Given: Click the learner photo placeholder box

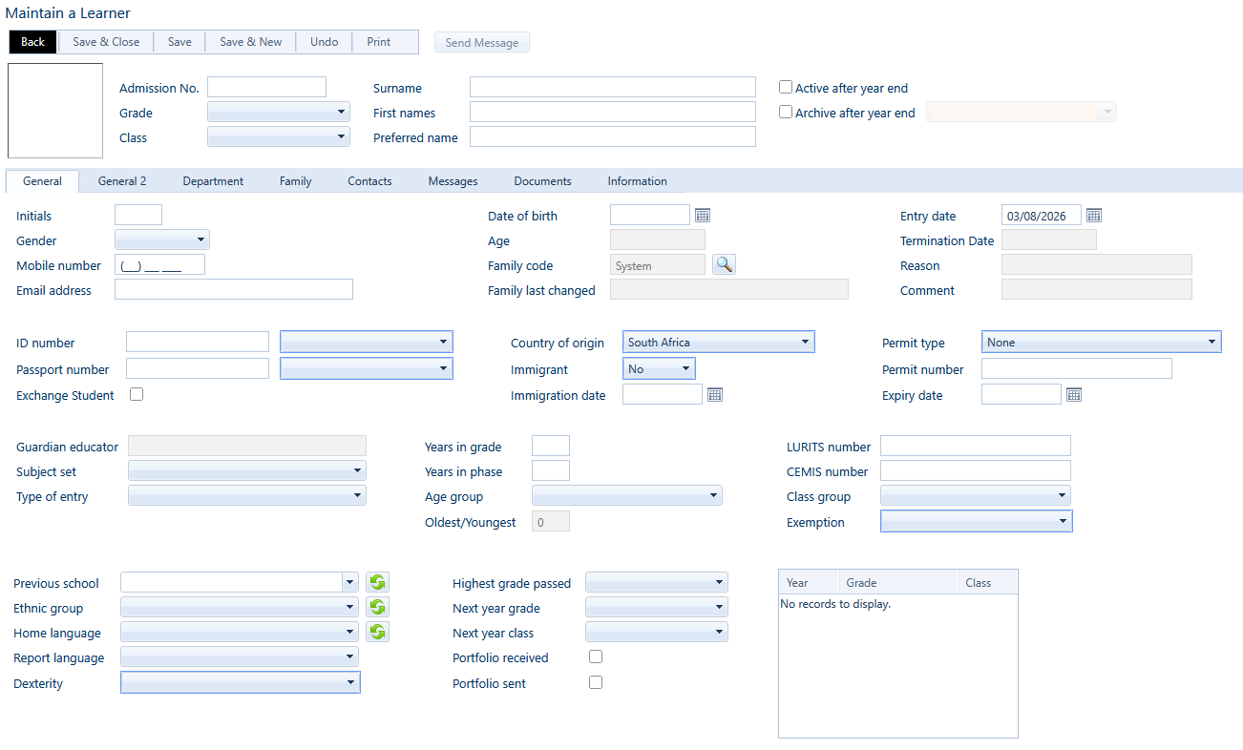Looking at the screenshot, I should (x=55, y=111).
